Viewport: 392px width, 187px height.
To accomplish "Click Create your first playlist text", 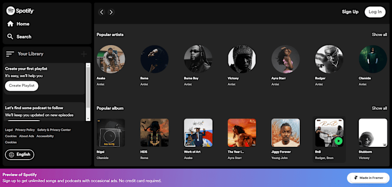I will 26,69.
